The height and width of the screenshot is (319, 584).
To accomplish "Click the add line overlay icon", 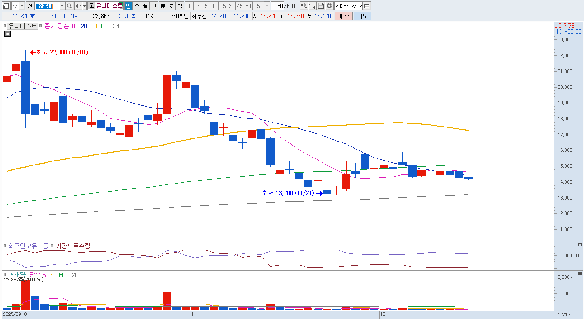I will coord(312,6).
